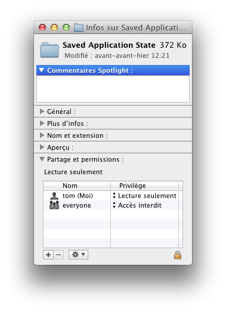This screenshot has width=226, height=312.
Task: Add a user with the plus button
Action: click(x=48, y=255)
